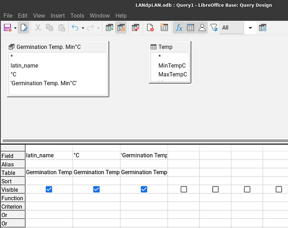Run the query with green check icon
Viewport: 288px width, 228px height.
click(110, 28)
